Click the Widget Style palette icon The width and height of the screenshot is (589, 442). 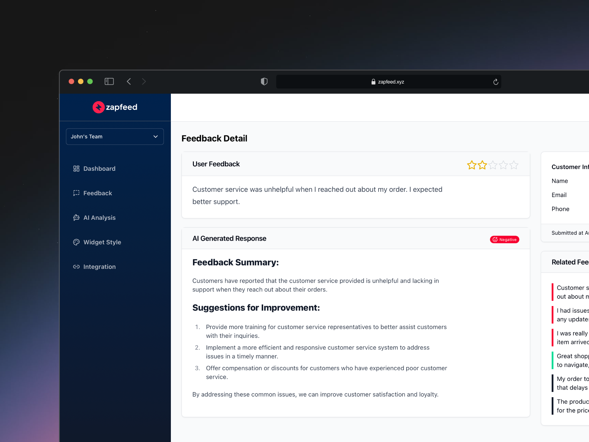[x=76, y=242]
